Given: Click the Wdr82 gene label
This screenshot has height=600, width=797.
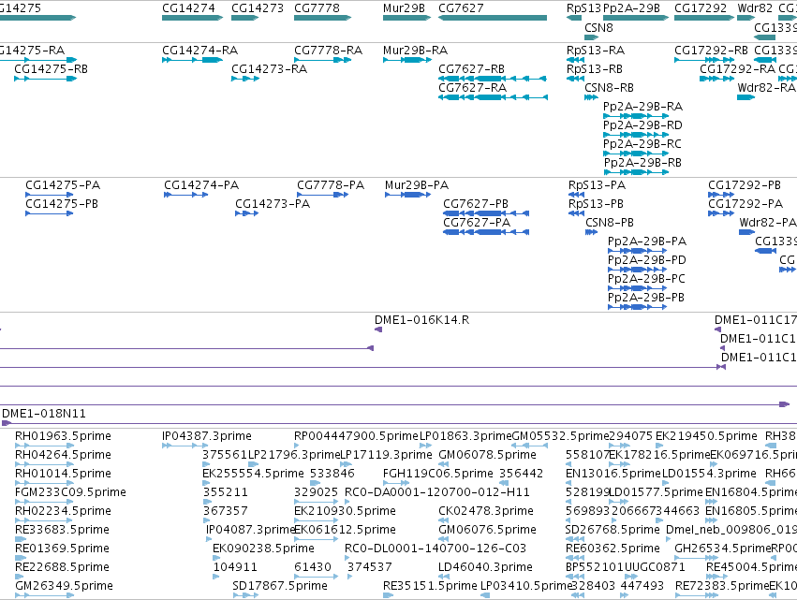Looking at the screenshot, I should 755,8.
